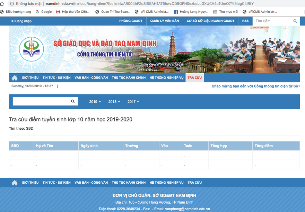Open the RSS feed from the top blue bar

pos(245,21)
